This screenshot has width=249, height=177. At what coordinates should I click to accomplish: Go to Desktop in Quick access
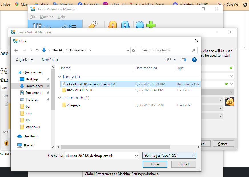(x=32, y=79)
